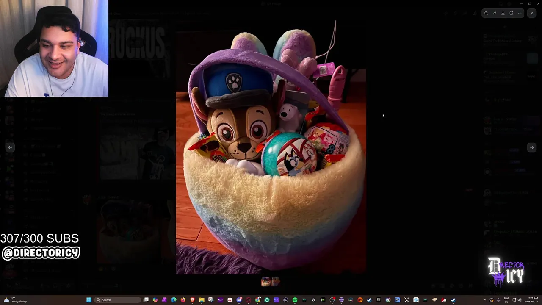Screen dimensions: 542x305
Task: Open the green G app icon
Action: 267,300
